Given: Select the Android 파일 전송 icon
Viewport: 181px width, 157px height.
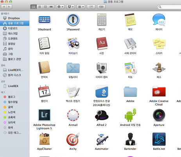Looking at the screenshot, I should [130, 115].
